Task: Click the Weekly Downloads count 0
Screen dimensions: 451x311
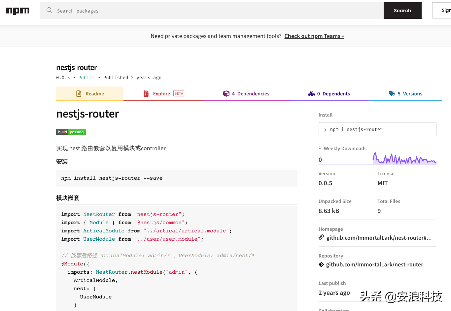Action: click(x=320, y=160)
